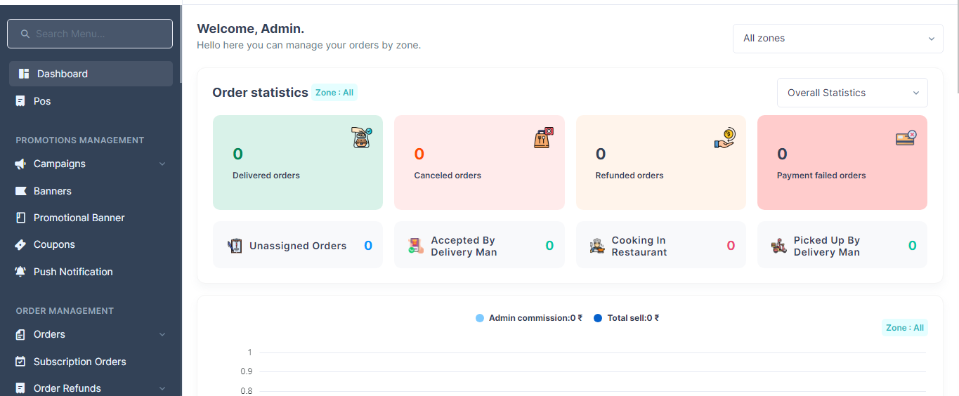The width and height of the screenshot is (959, 396).
Task: Open Subscription Orders menu item
Action: coord(79,362)
